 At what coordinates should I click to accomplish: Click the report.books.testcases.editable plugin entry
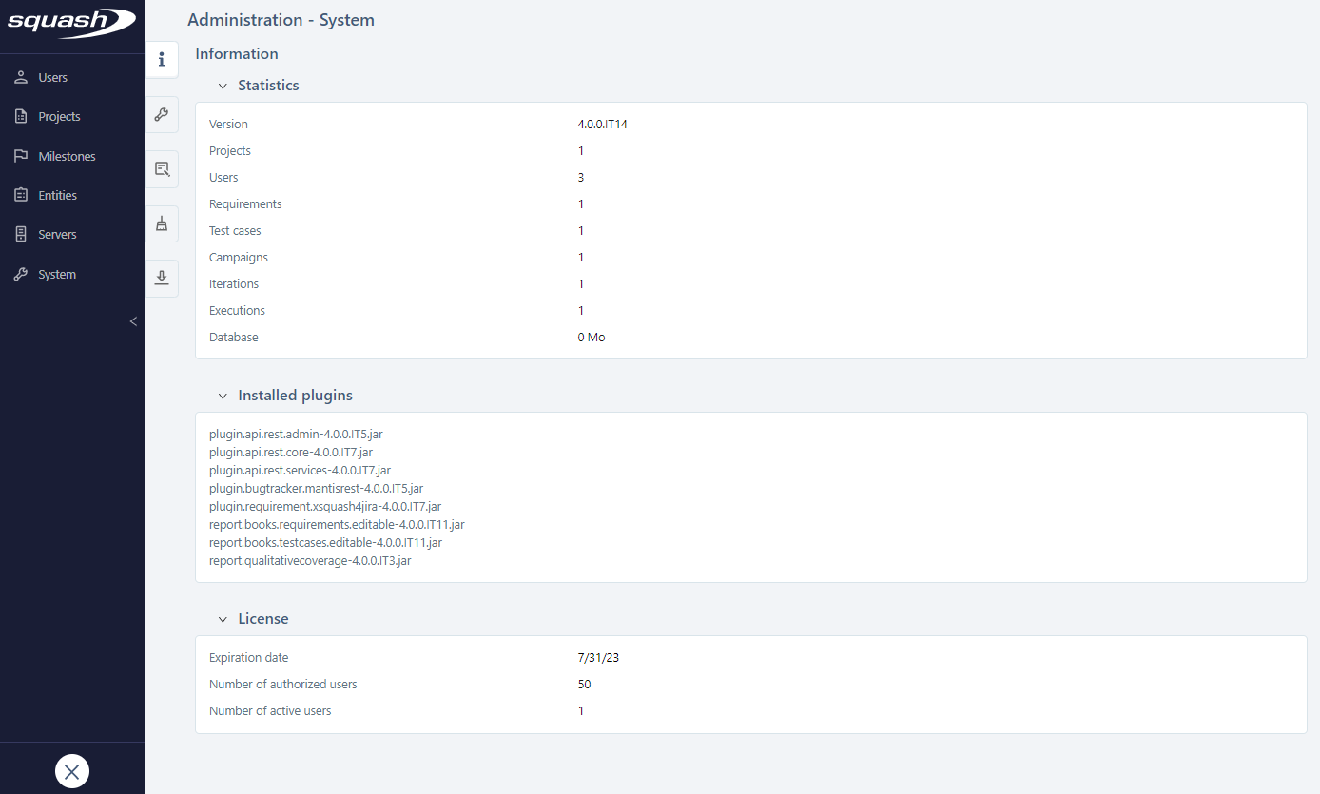(x=325, y=542)
